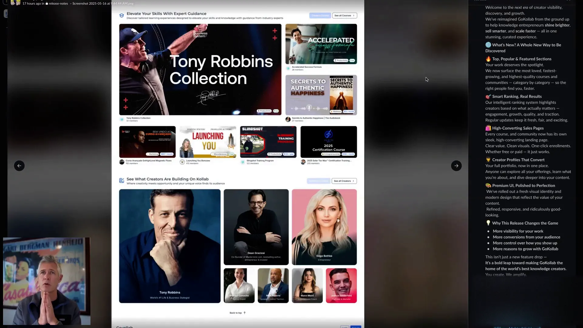Click the palette emoji before Premium UI
The height and width of the screenshot is (328, 583).
click(x=488, y=186)
